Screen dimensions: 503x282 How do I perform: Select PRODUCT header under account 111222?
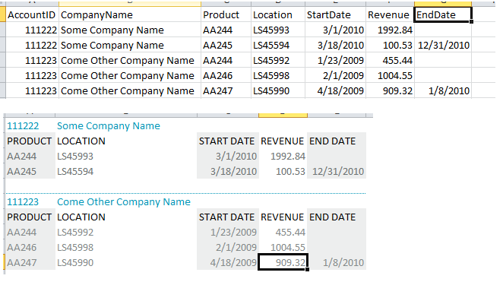29,141
